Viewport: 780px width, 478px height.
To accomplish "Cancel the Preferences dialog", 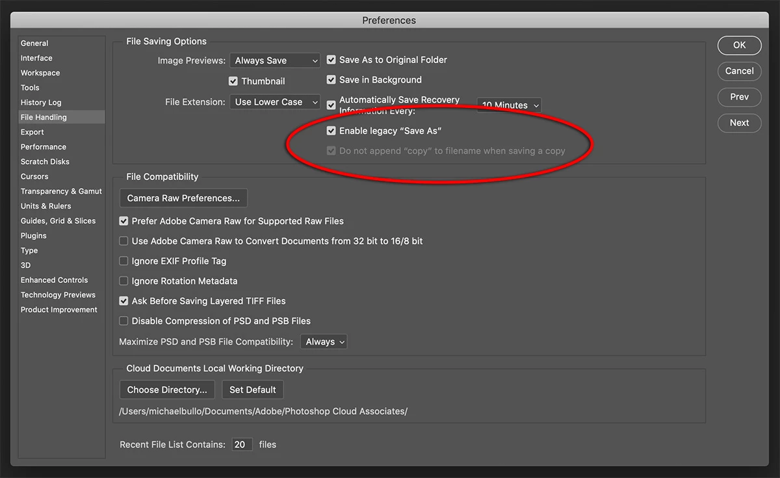I will (740, 71).
